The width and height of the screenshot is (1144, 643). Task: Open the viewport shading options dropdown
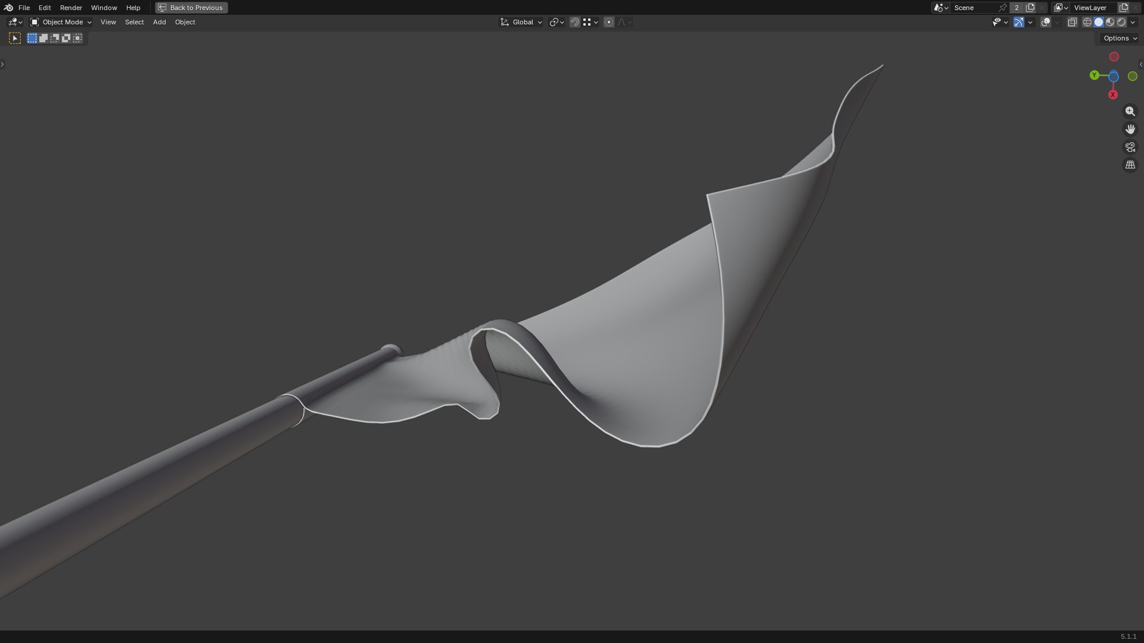tap(1133, 22)
